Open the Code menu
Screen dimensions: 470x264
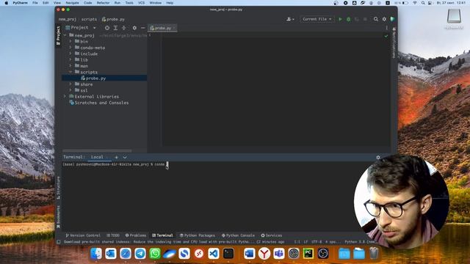[x=88, y=3]
